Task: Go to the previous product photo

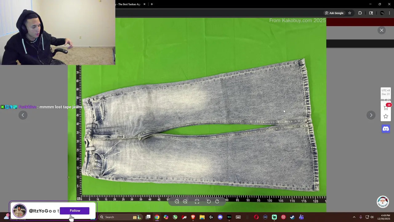Action: [x=23, y=115]
